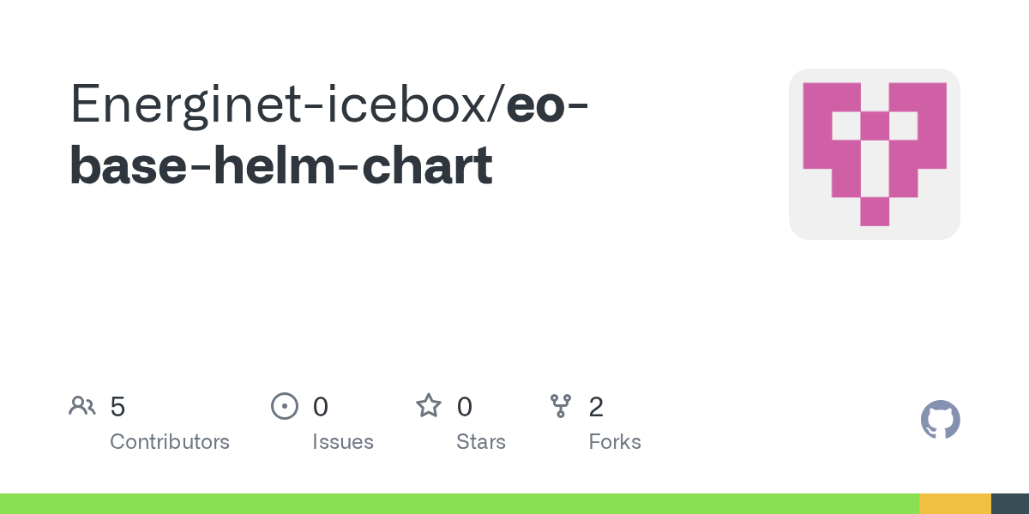Image resolution: width=1029 pixels, height=514 pixels.
Task: Click the forks count 2
Action: coord(596,407)
